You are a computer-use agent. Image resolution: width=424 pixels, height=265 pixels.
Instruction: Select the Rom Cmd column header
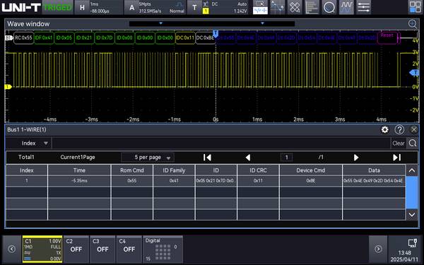coord(132,170)
